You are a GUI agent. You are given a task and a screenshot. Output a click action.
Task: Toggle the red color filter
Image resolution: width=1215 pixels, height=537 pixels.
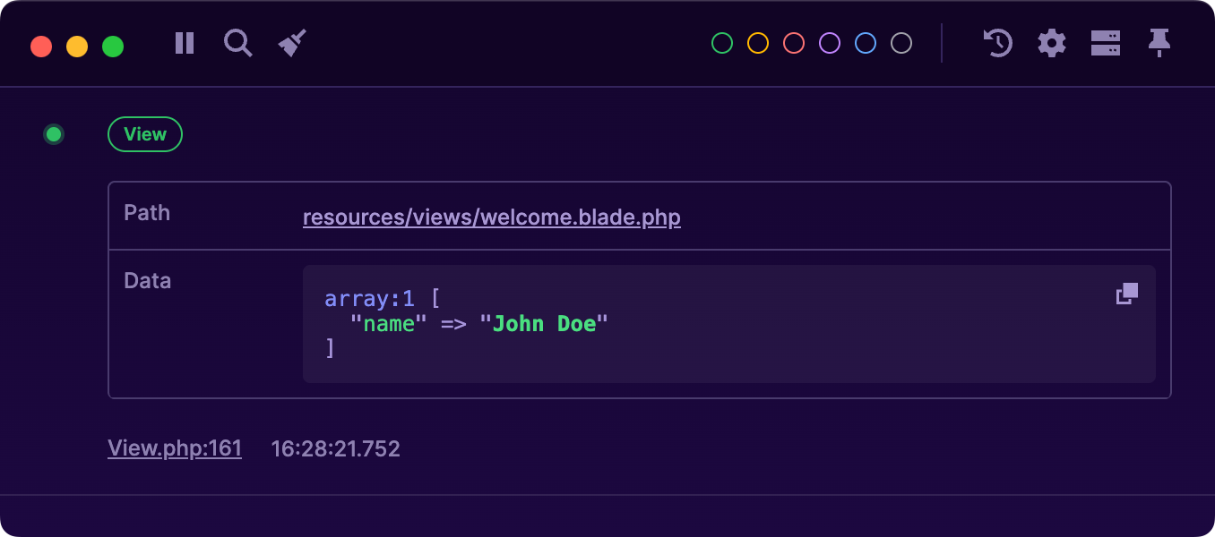(793, 42)
